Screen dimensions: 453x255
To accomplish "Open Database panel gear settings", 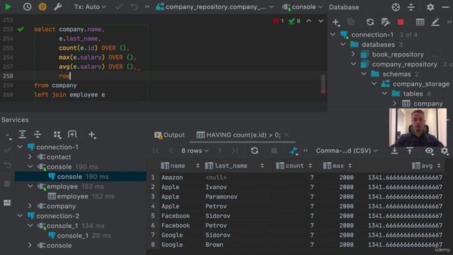I will pyautogui.click(x=430, y=7).
